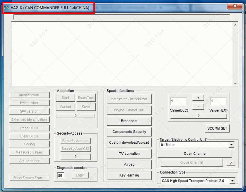
Task: Click the Clear DTCs button
Action: click(x=29, y=136)
